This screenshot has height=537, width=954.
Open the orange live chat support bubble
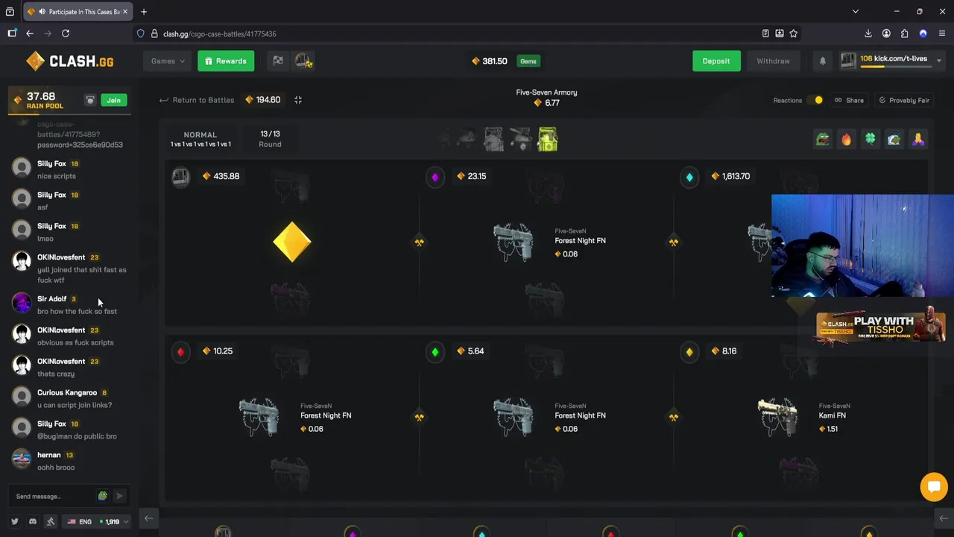(x=933, y=487)
